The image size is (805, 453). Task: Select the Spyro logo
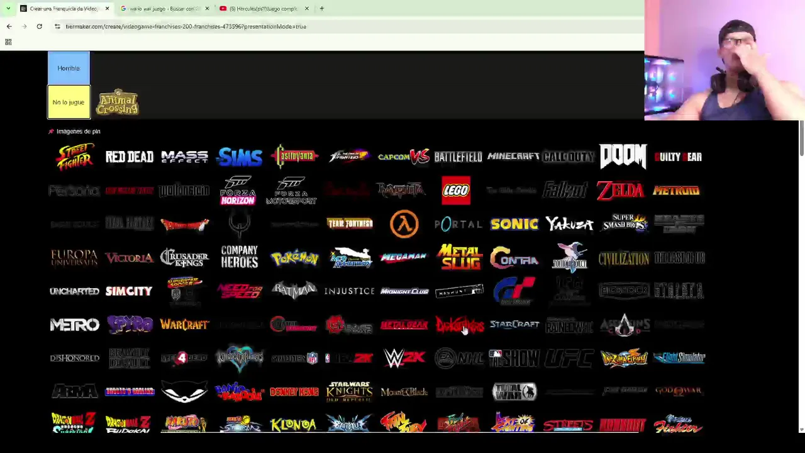[130, 325]
